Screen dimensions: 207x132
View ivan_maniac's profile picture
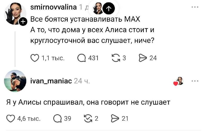[x=15, y=81]
